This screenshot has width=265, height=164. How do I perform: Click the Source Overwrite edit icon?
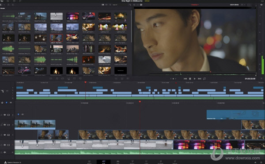click(x=80, y=79)
